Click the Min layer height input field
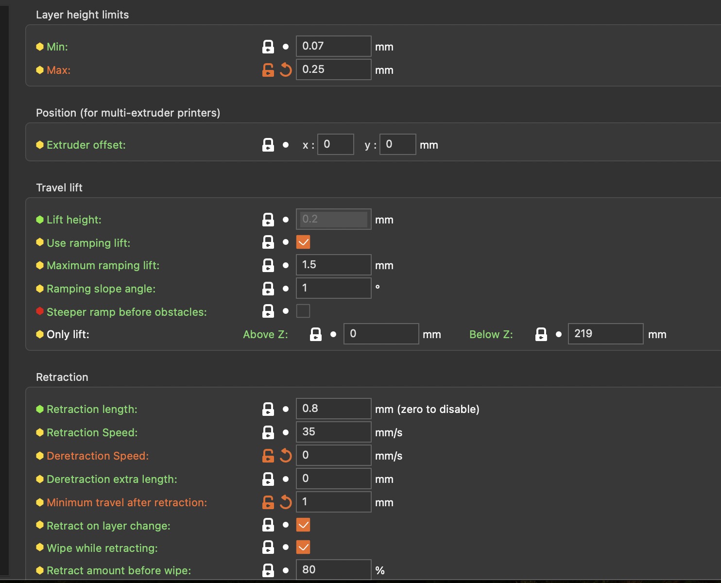Screen dimensions: 721x583 click(x=334, y=46)
